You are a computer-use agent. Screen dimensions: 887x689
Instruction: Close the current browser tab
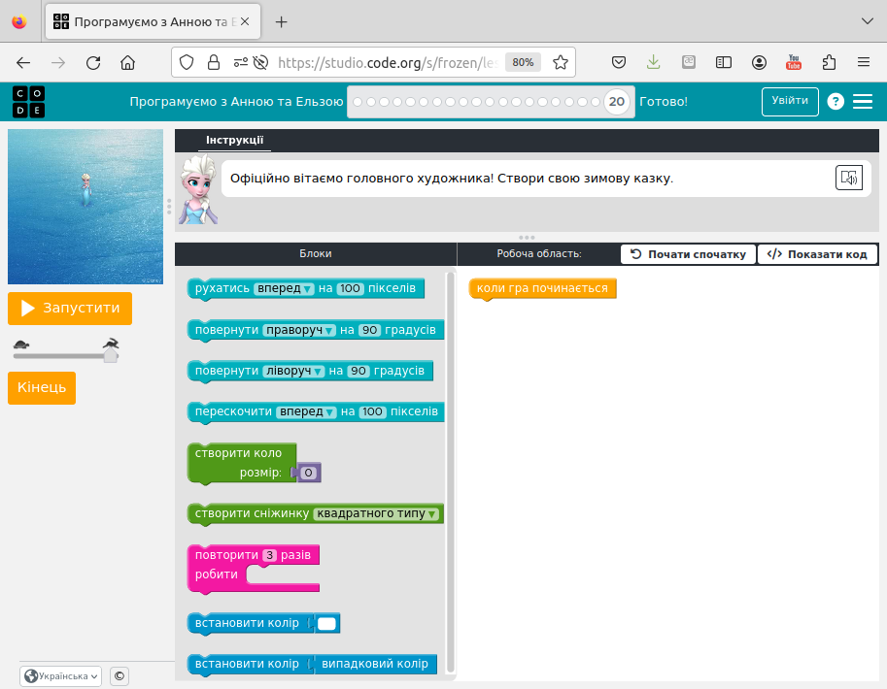(x=245, y=22)
